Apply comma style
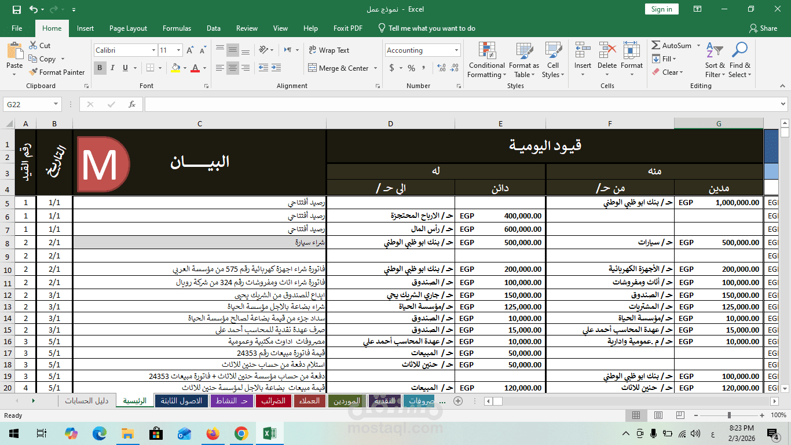This screenshot has width=791, height=445. click(425, 68)
